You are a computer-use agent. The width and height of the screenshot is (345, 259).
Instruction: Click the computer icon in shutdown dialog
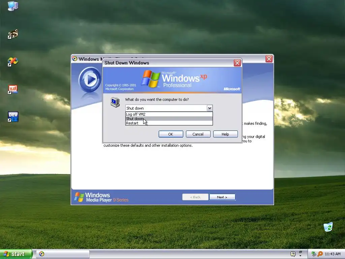(x=115, y=102)
